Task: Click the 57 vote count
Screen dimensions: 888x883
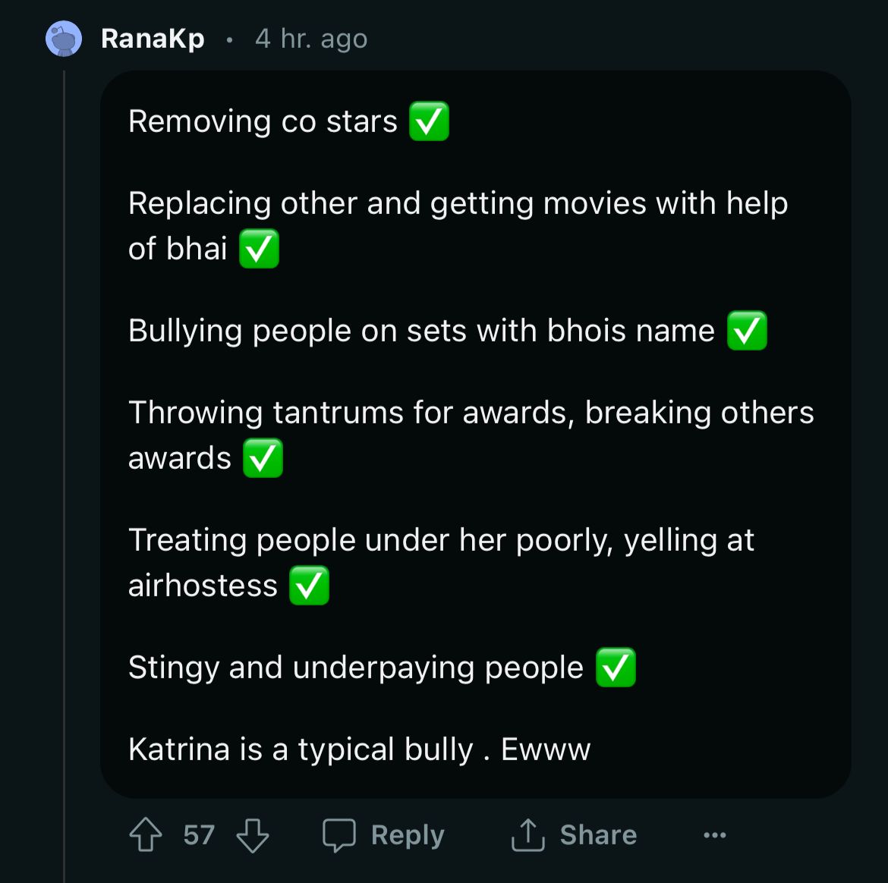Action: click(199, 835)
